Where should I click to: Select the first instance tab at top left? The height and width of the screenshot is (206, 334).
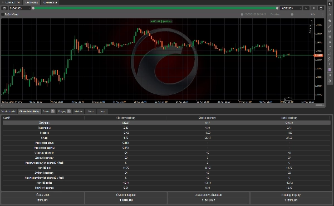pyautogui.click(x=12, y=2)
